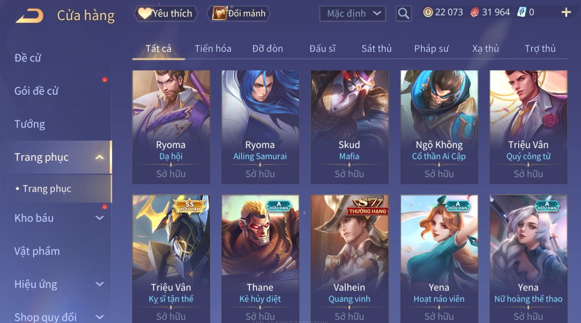Image resolution: width=581 pixels, height=323 pixels.
Task: Tap the plus icon to add currency
Action: (x=566, y=13)
